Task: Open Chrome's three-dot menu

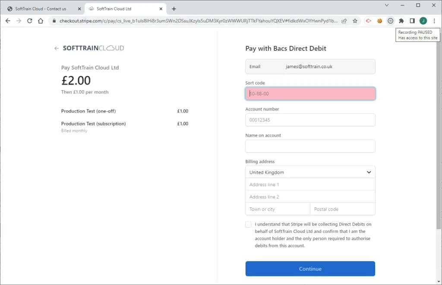Action: click(x=434, y=20)
